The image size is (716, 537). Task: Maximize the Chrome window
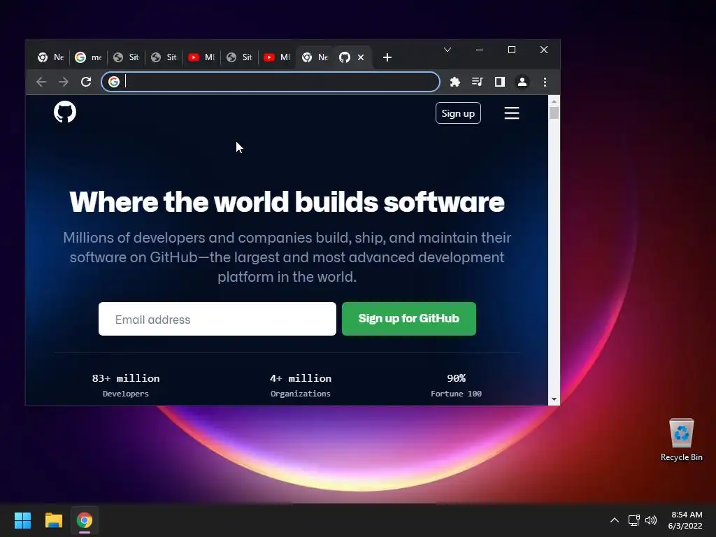click(x=511, y=50)
